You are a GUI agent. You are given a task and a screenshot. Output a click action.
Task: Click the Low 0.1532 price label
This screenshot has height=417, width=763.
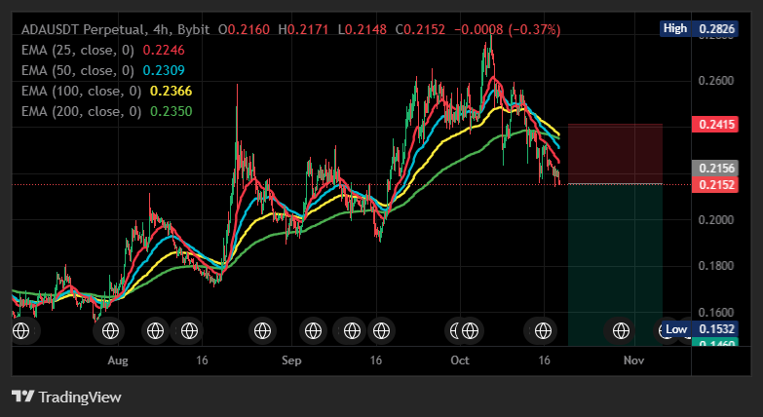pos(701,329)
